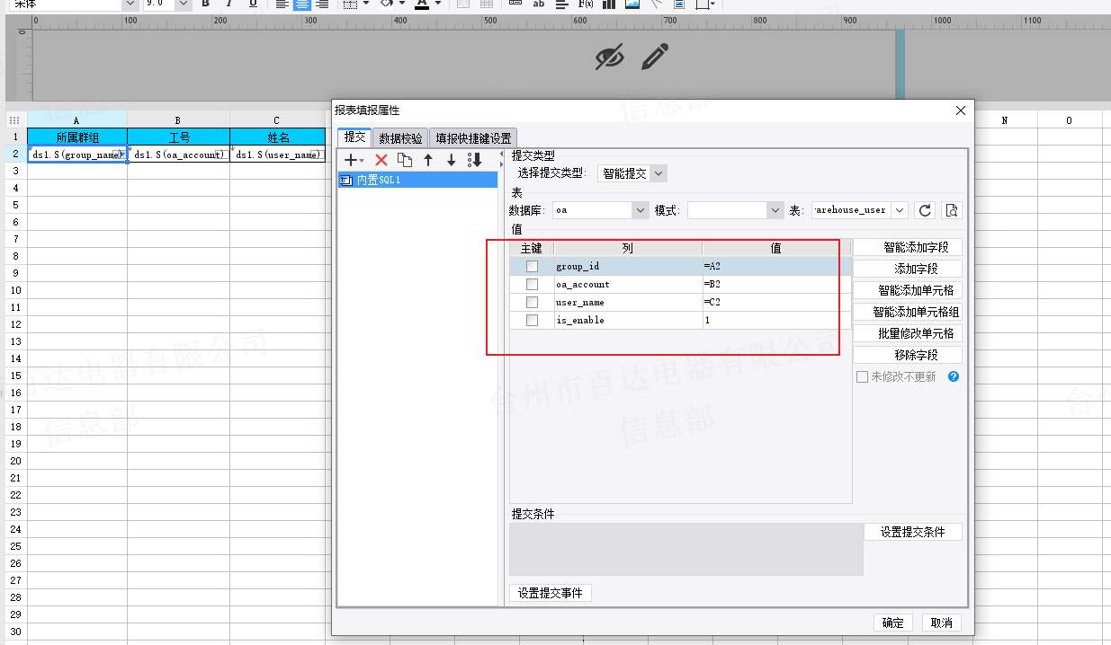Viewport: 1111px width, 645px height.
Task: Cancel dialog with 取消 button
Action: 942,623
